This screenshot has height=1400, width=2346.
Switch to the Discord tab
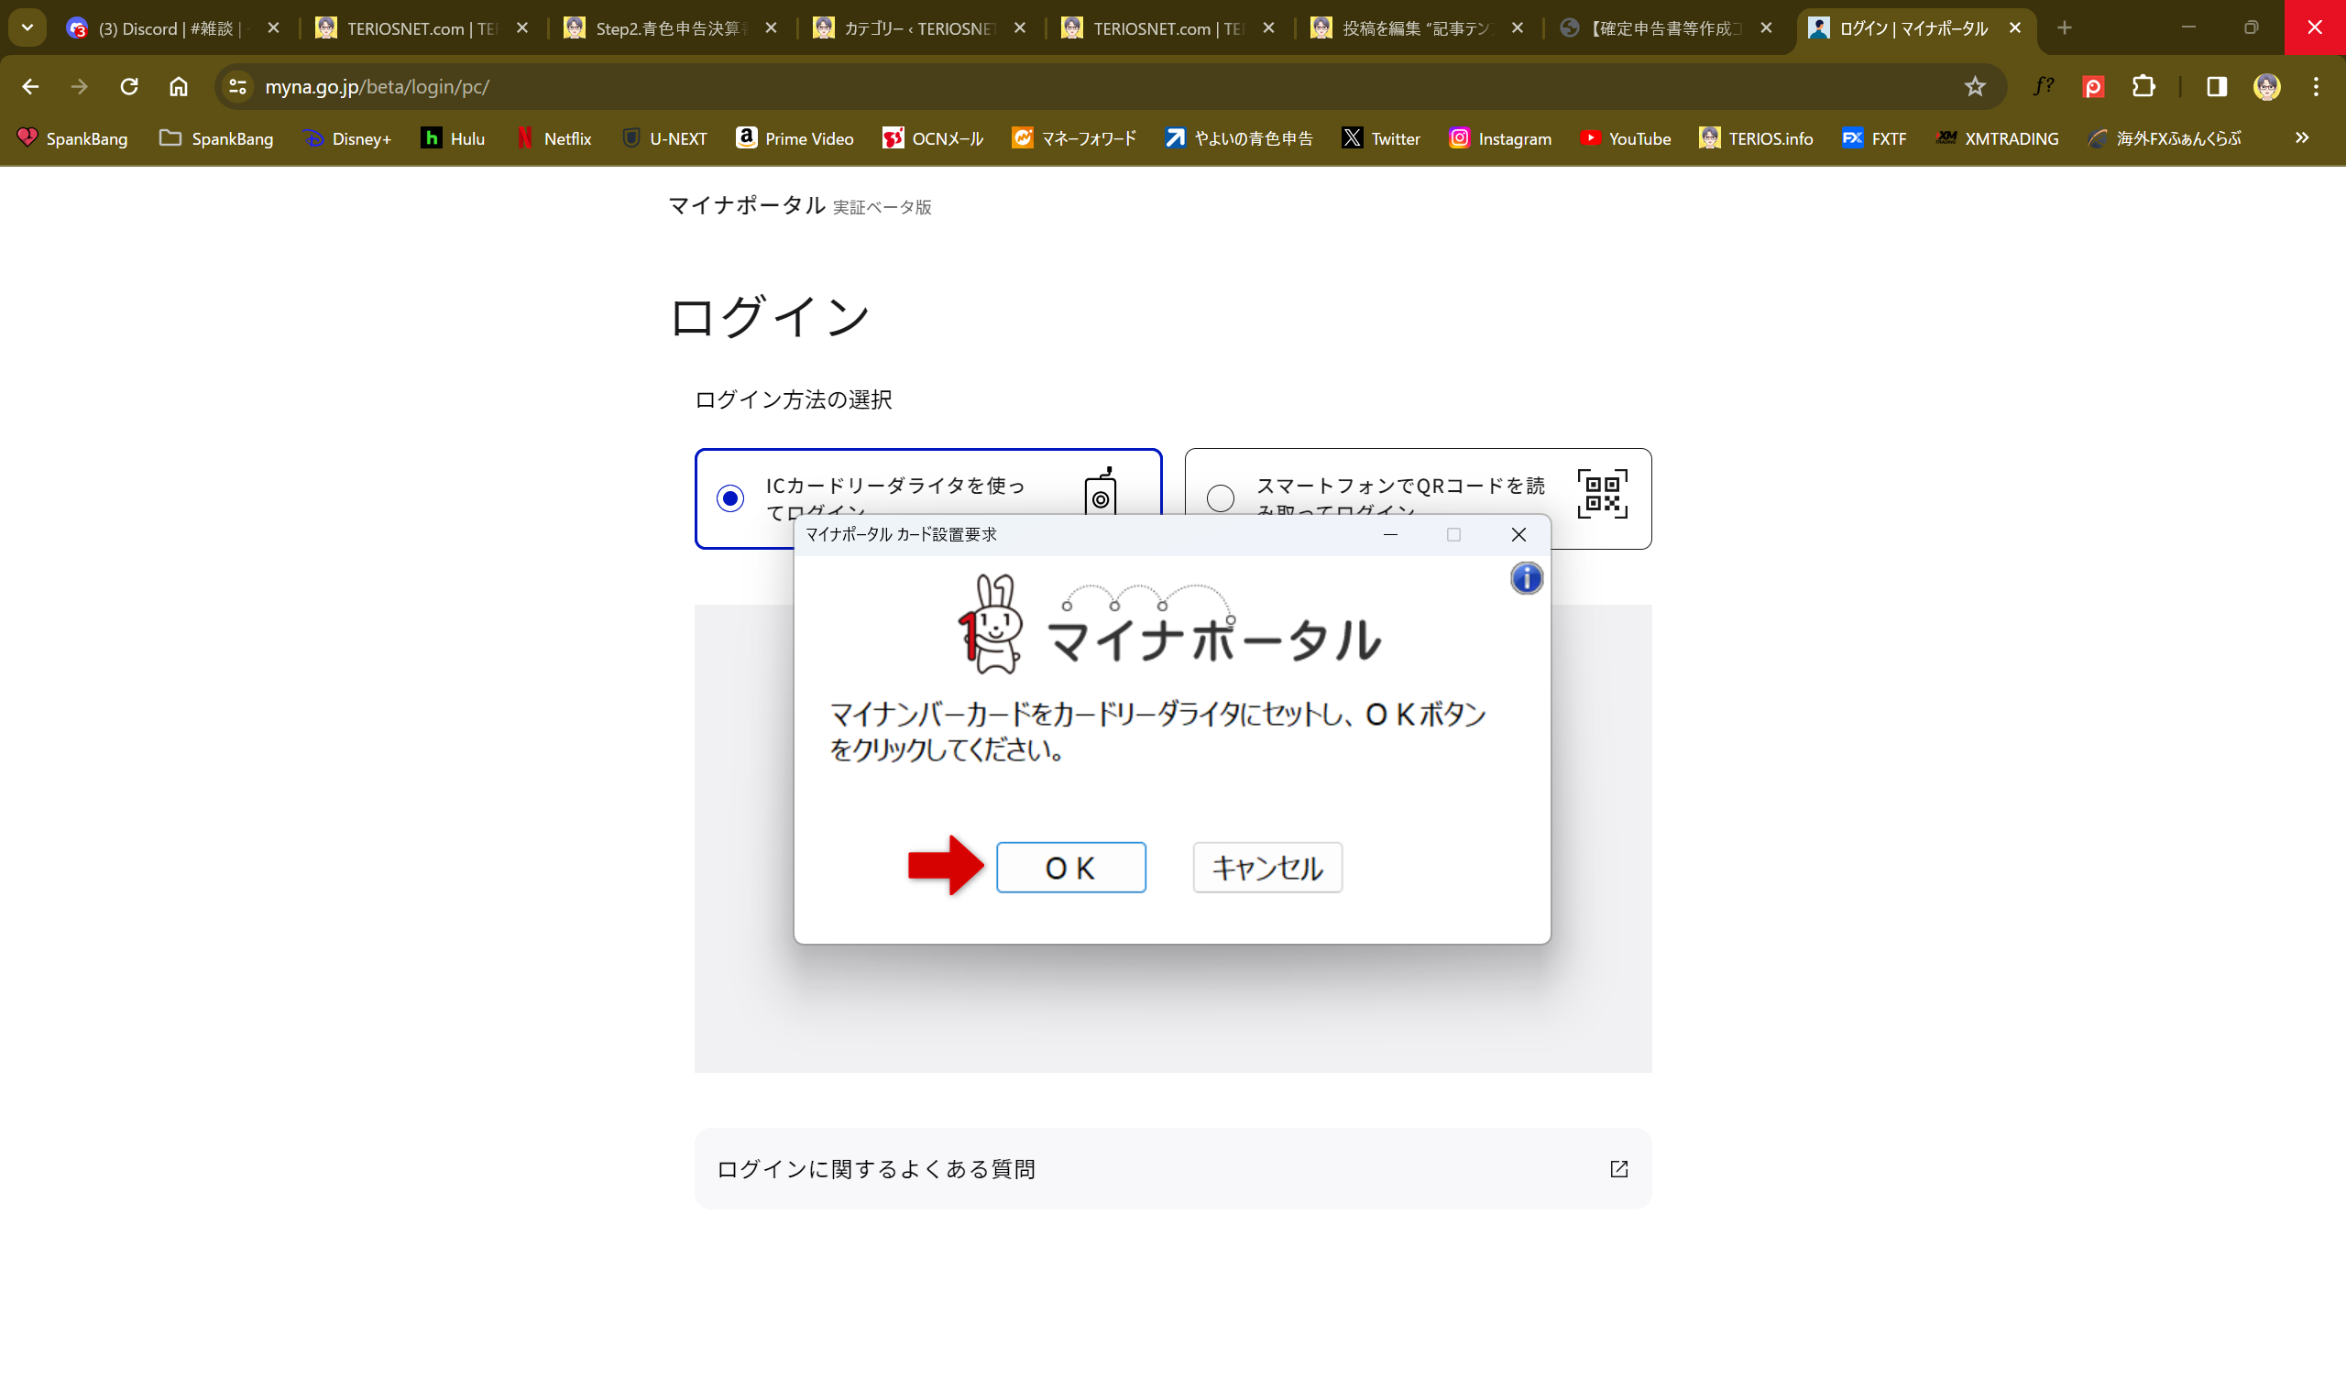coord(151,27)
